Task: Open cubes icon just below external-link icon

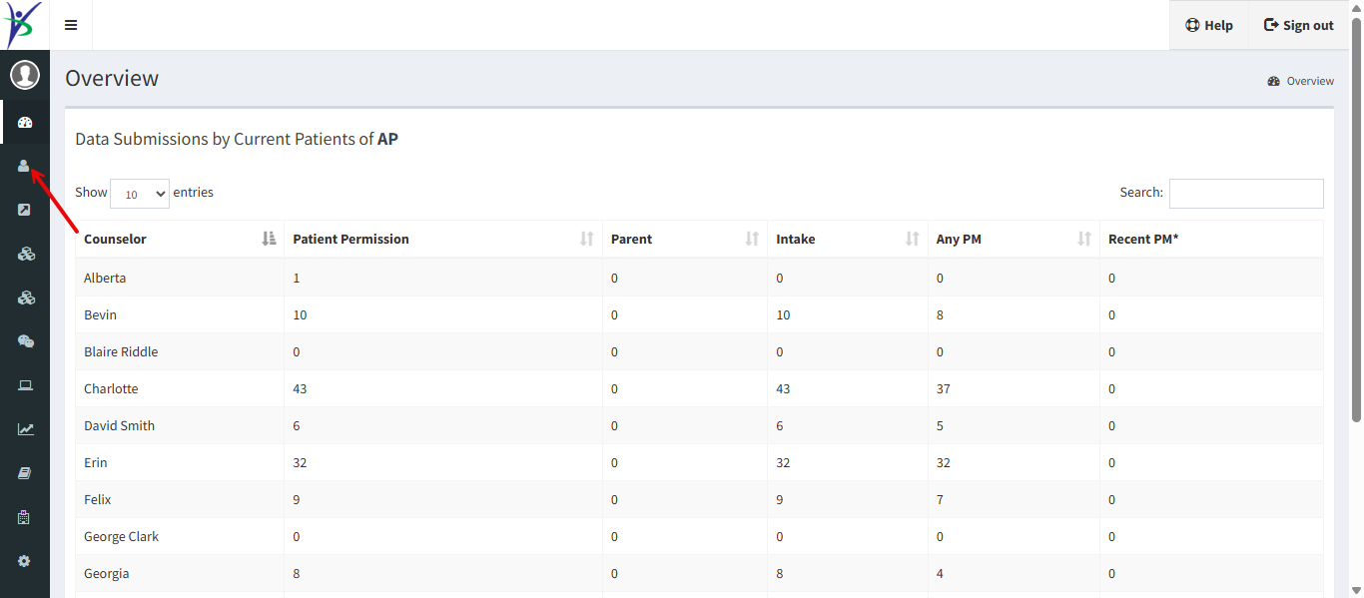Action: click(26, 254)
